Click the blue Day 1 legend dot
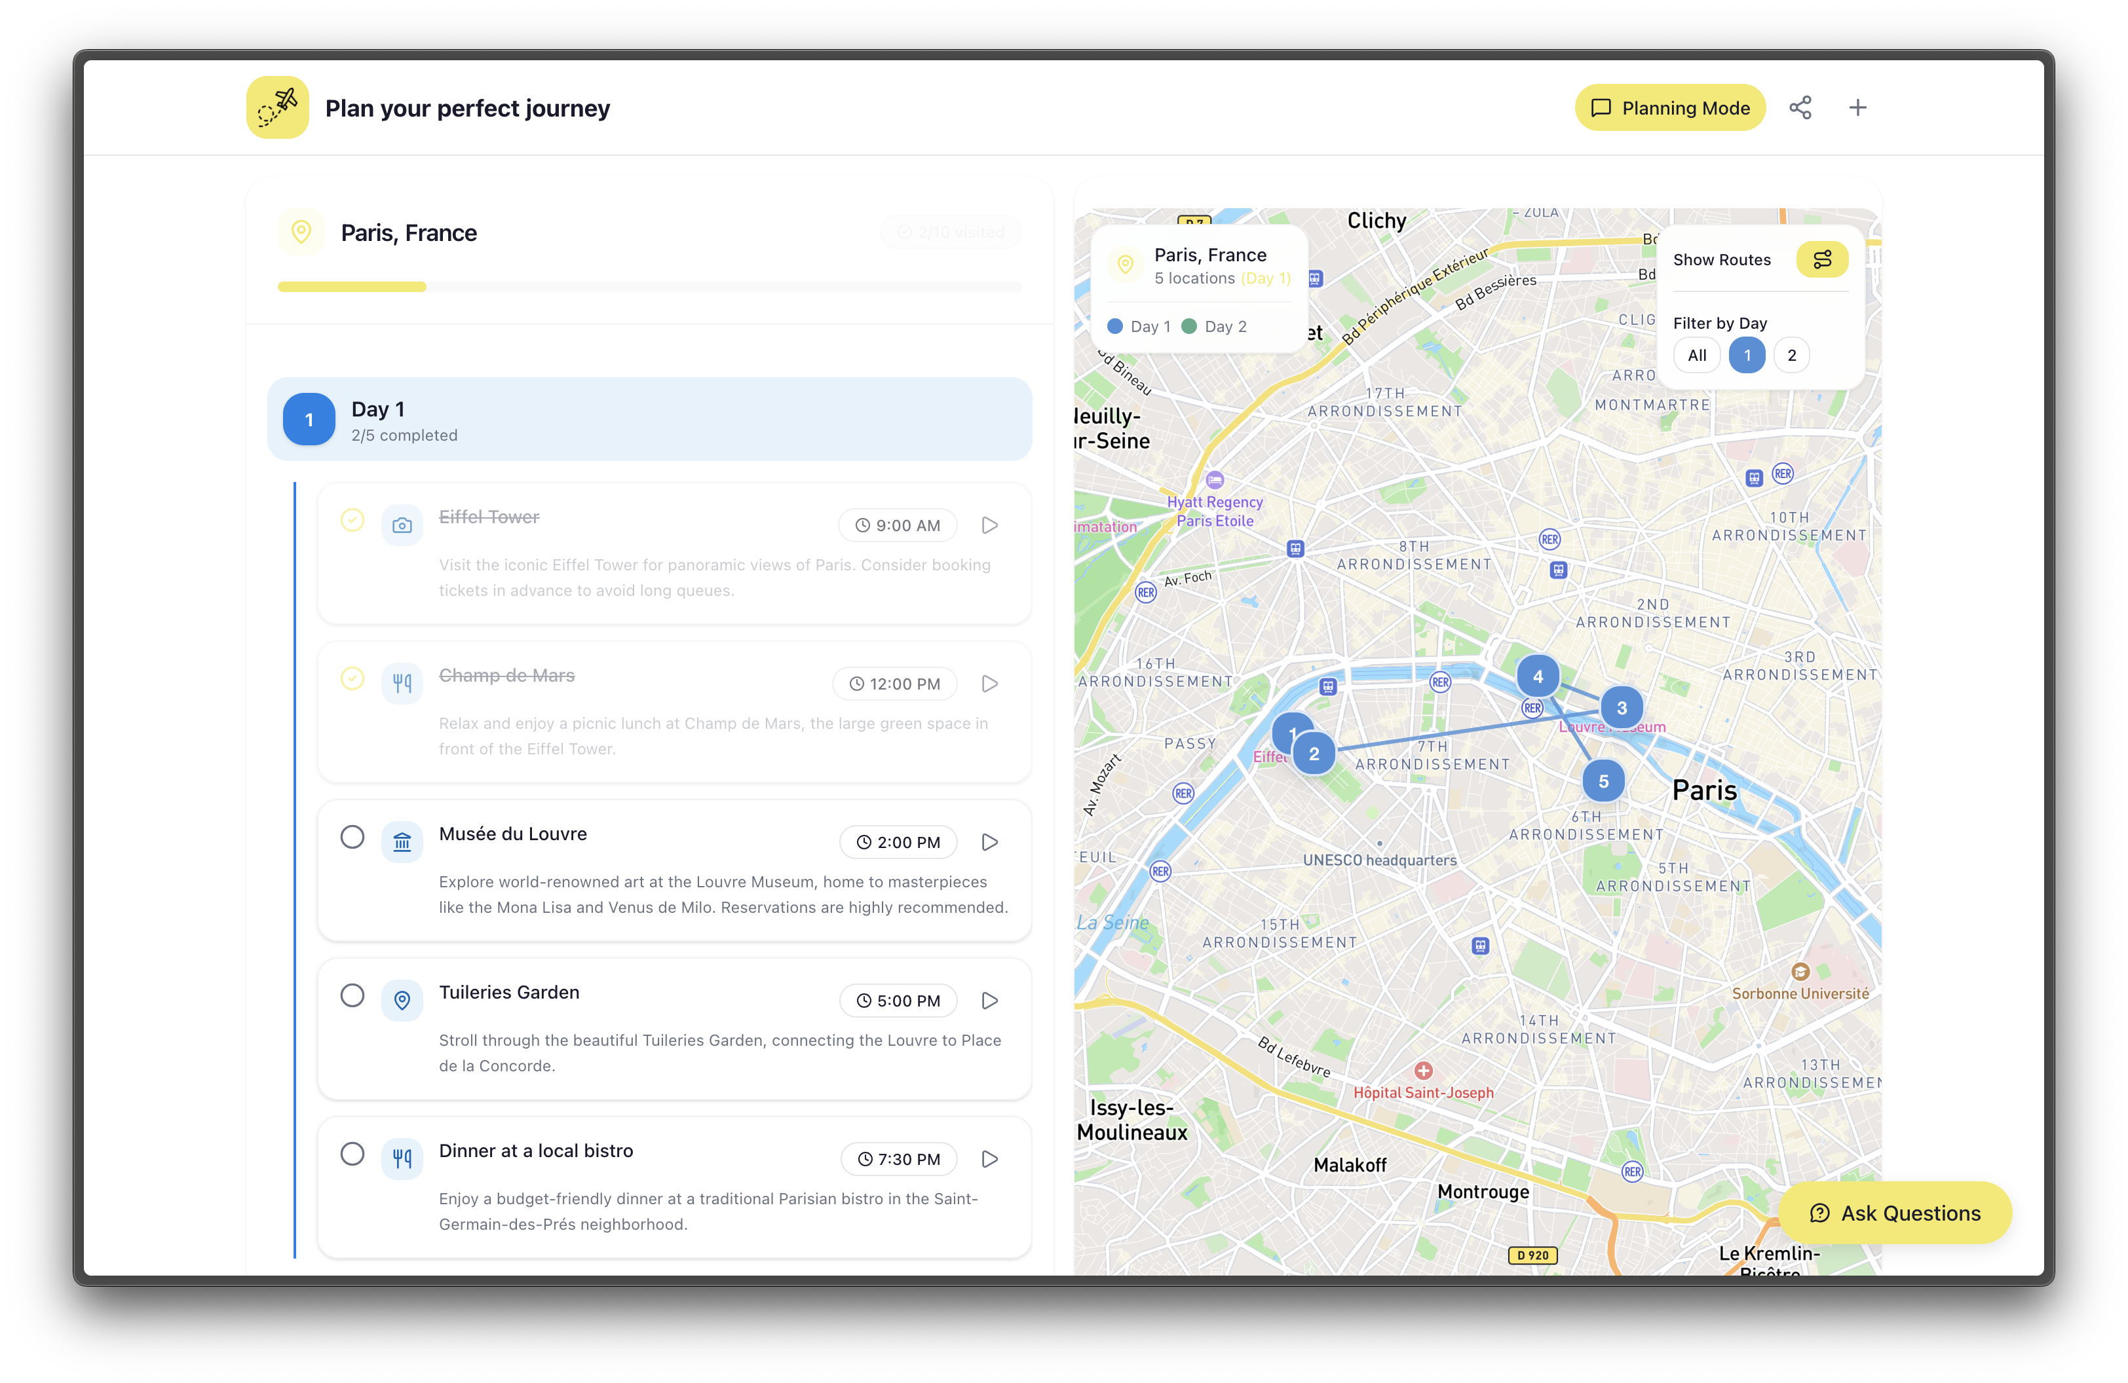Screen dimensions: 2128x1383 point(1115,326)
